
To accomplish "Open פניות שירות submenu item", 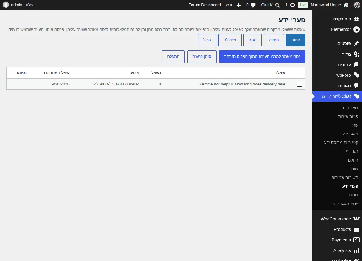I will pos(348,117).
